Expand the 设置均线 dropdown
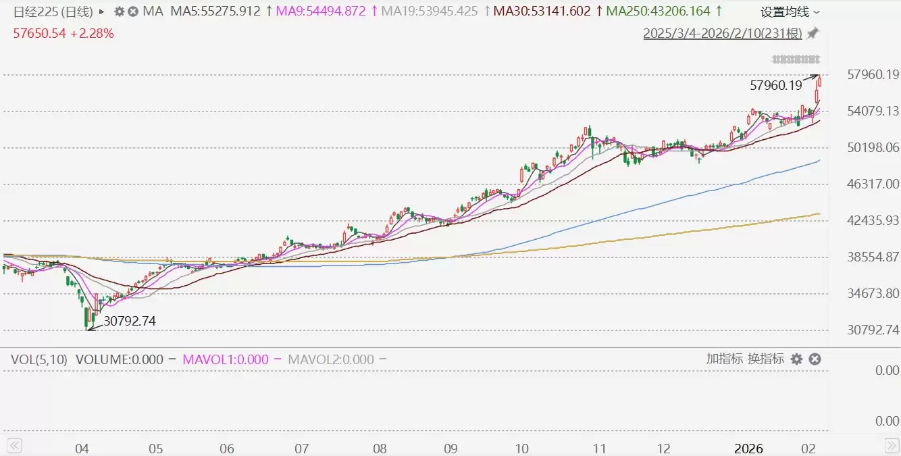This screenshot has height=456, width=901. coord(790,11)
